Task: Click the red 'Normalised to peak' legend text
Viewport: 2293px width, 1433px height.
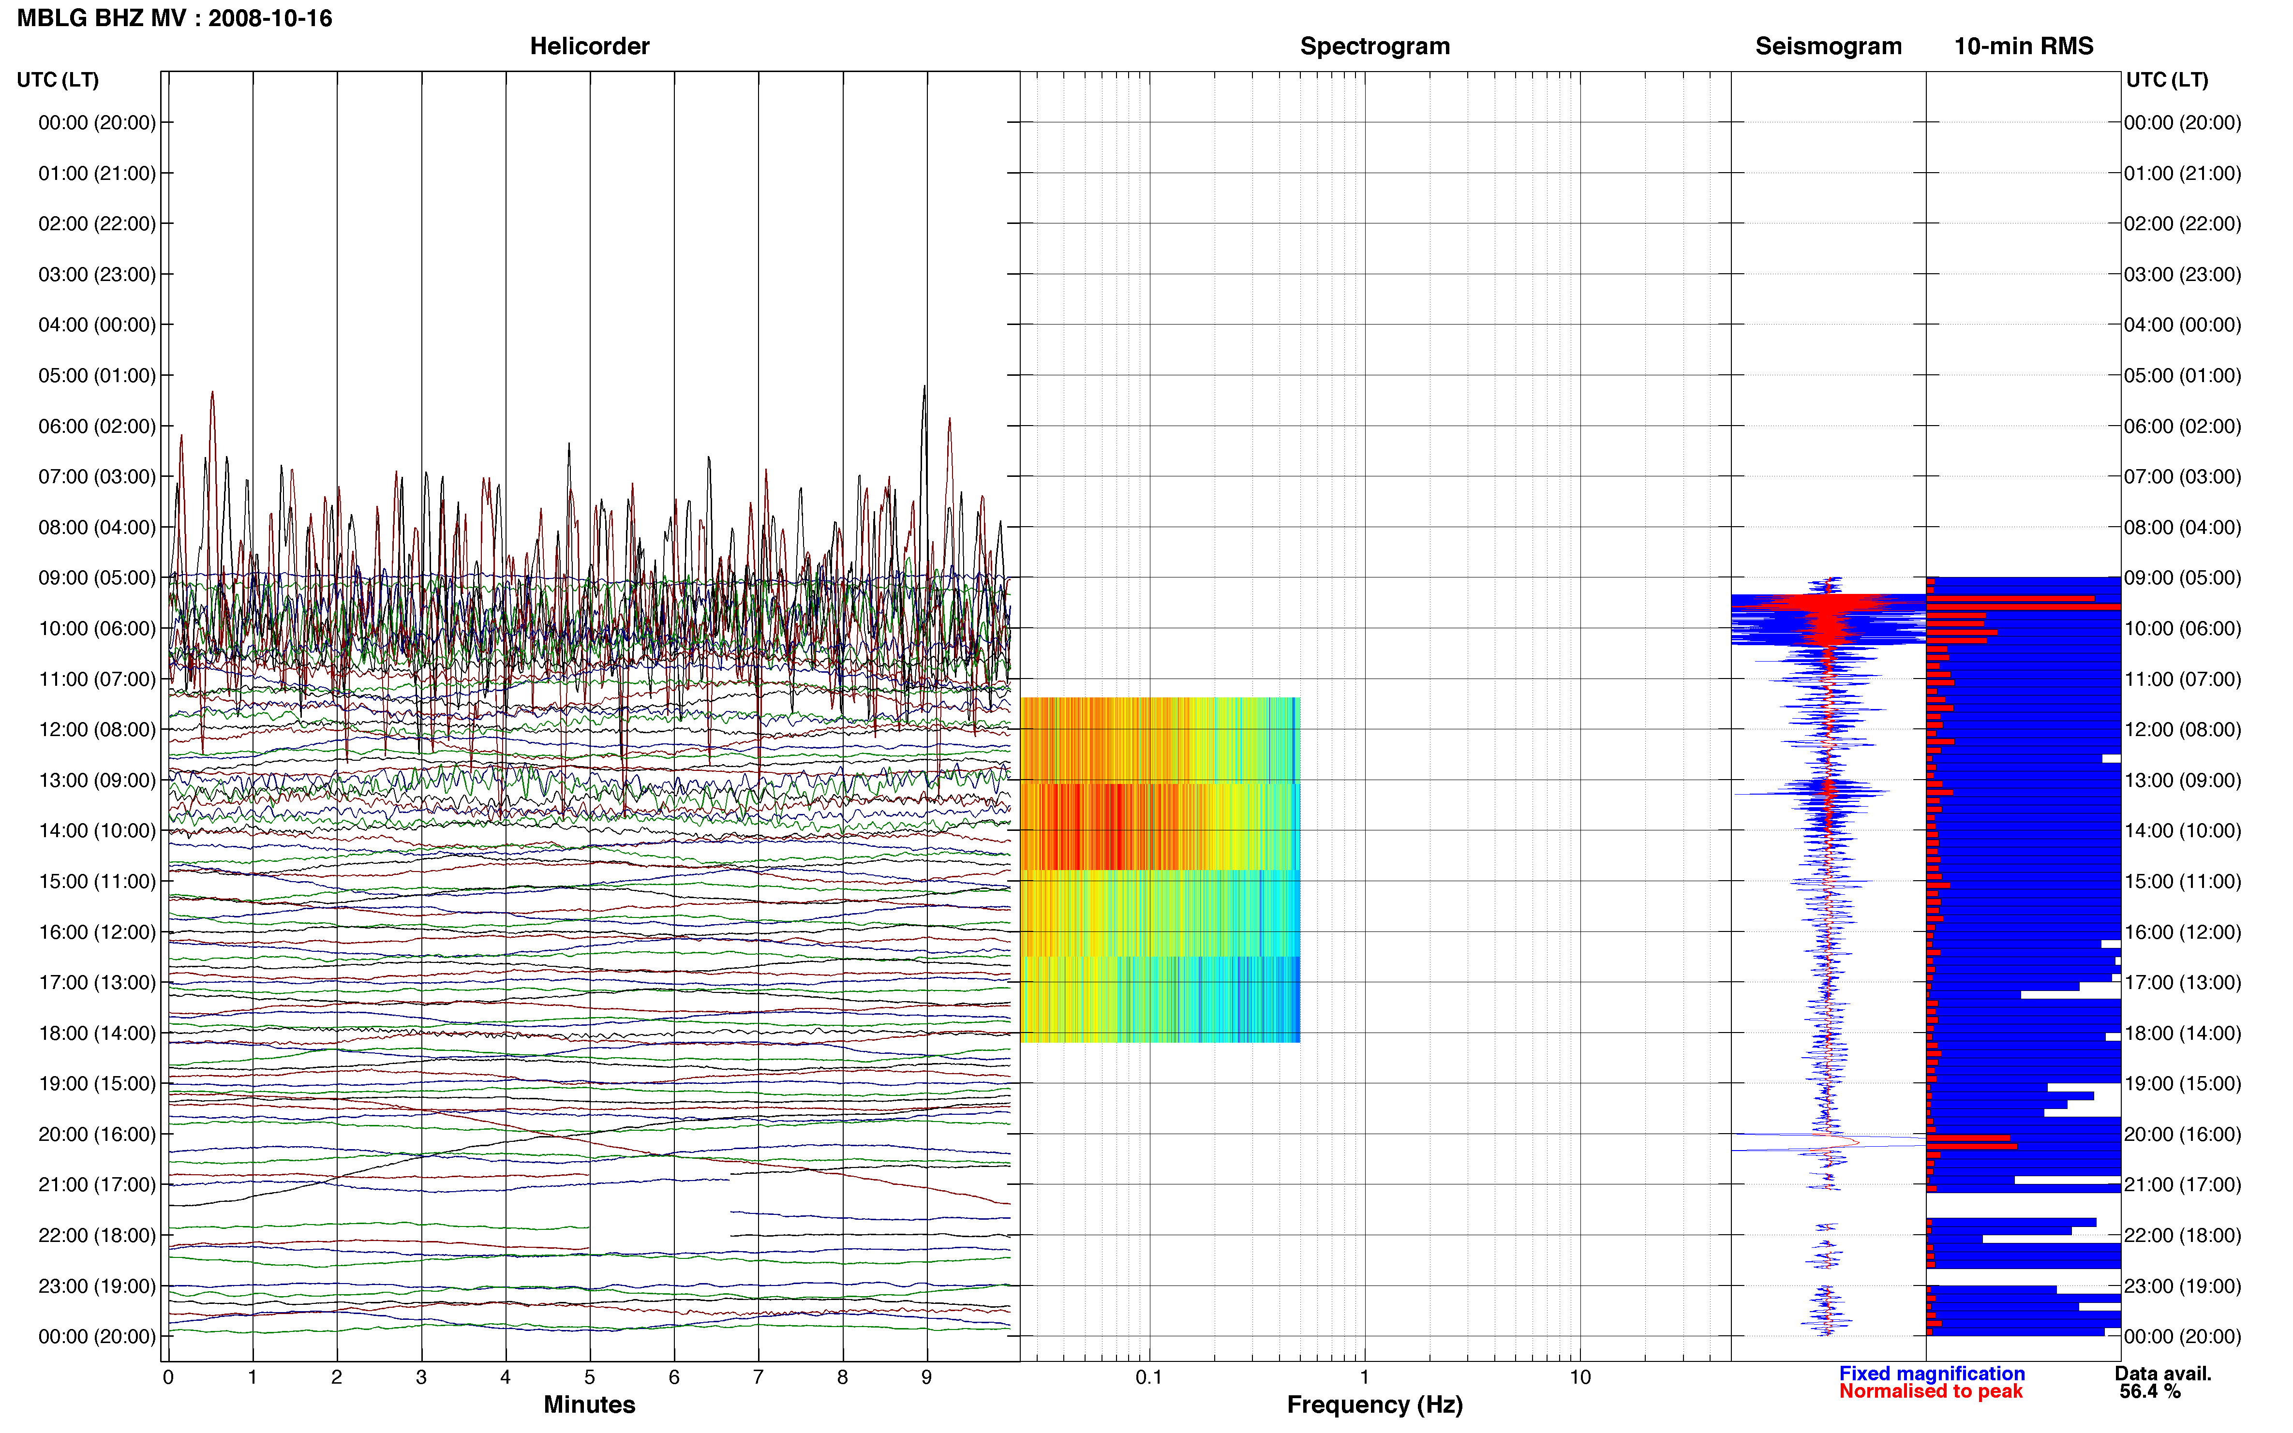Action: [1931, 1391]
